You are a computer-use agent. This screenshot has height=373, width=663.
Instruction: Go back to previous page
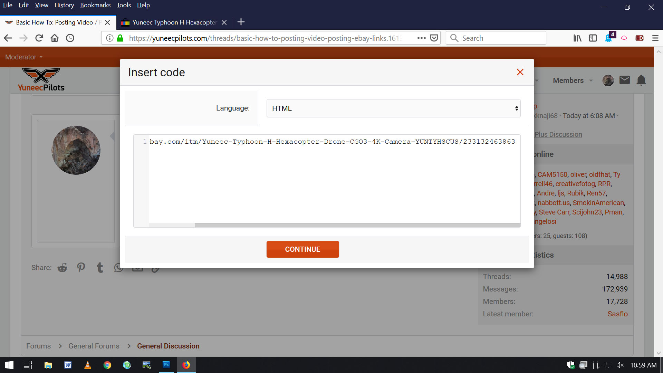(8, 38)
